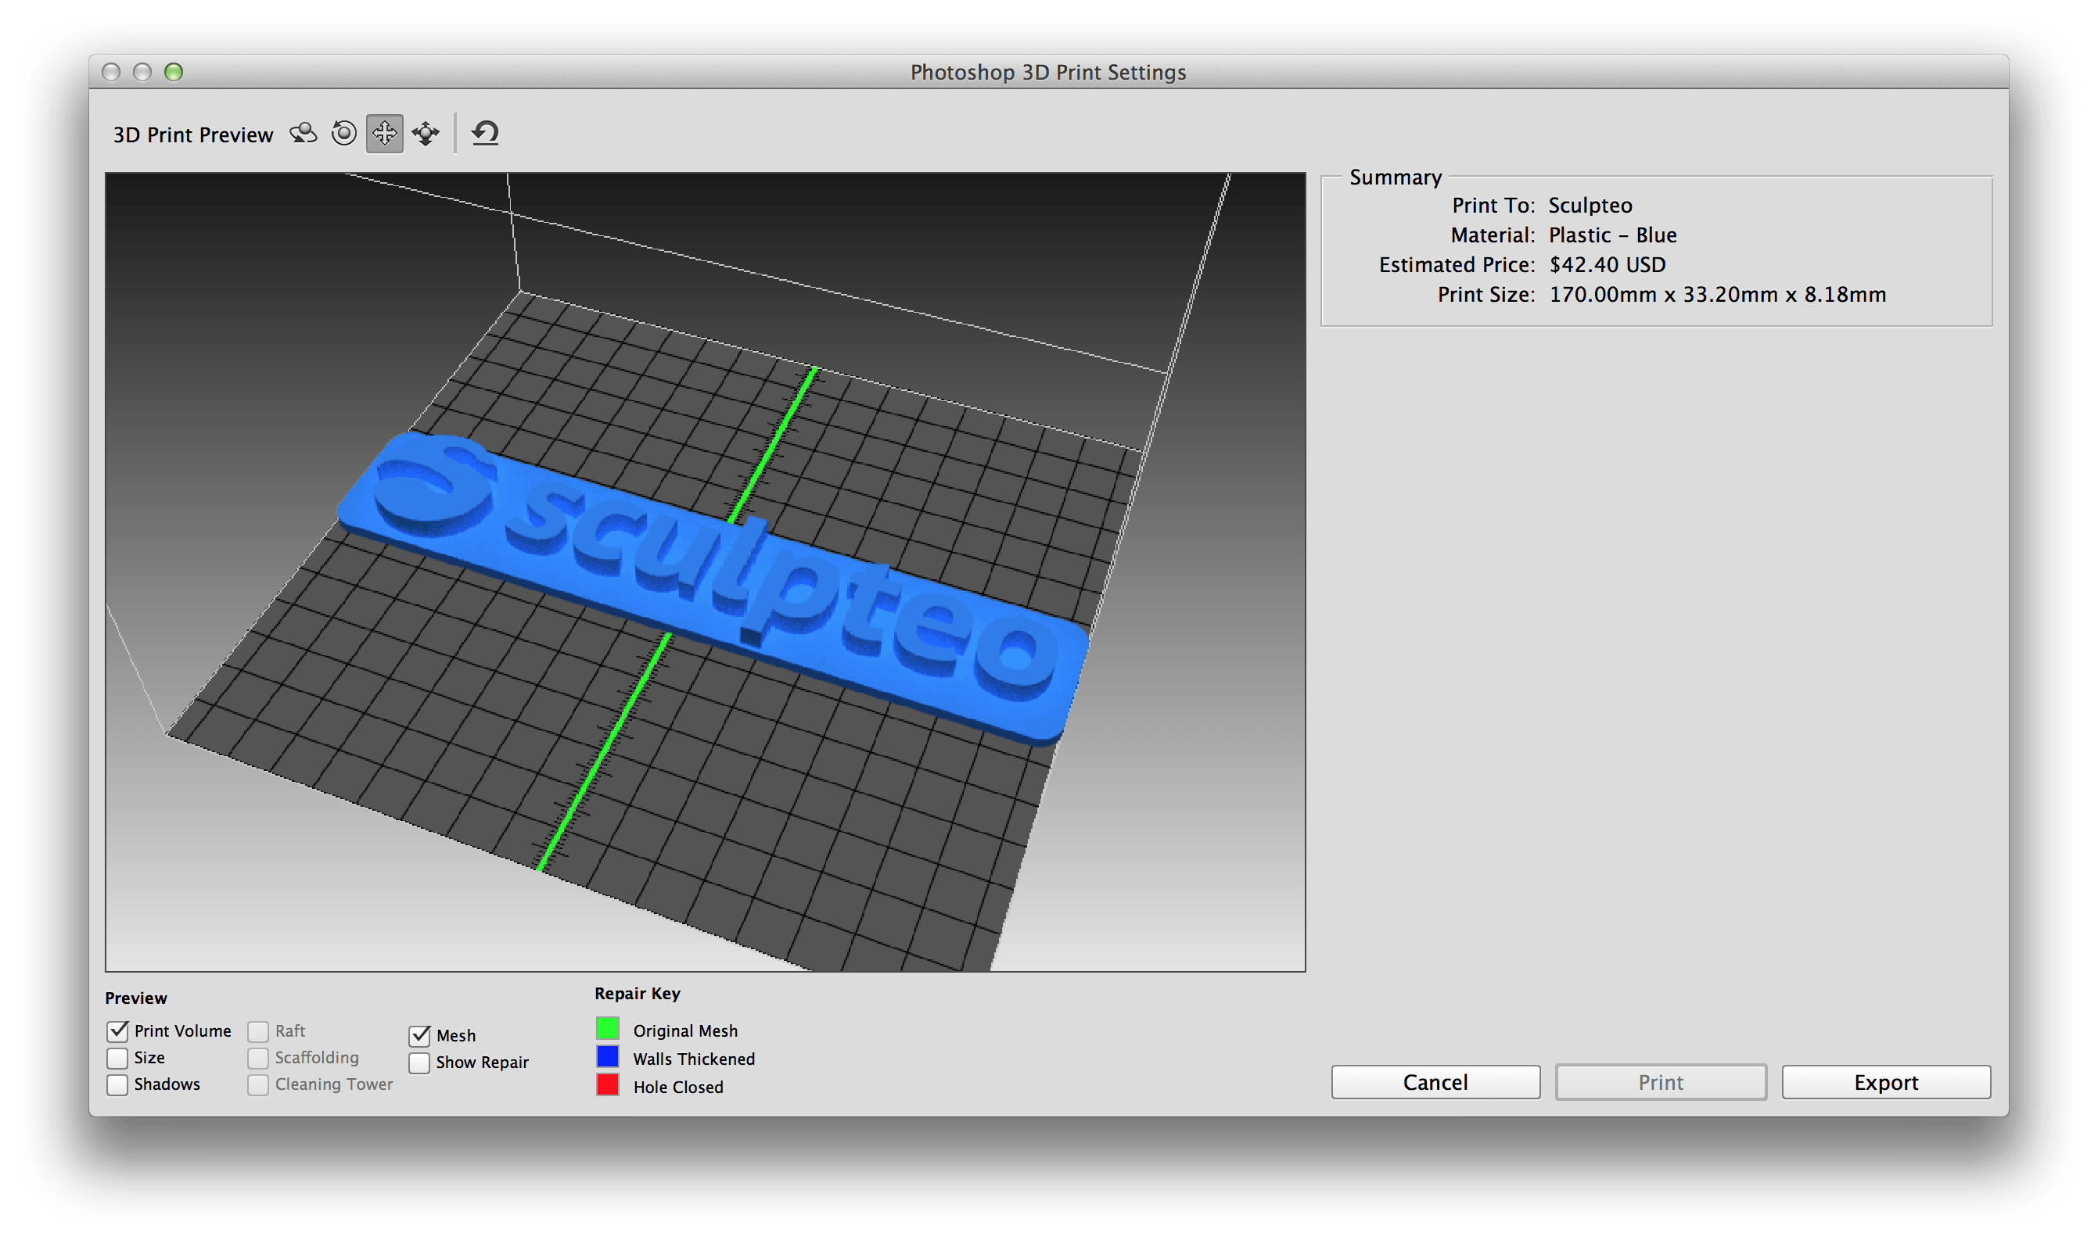This screenshot has width=2098, height=1240.
Task: Click the green Original Mesh swatch
Action: (x=608, y=1029)
